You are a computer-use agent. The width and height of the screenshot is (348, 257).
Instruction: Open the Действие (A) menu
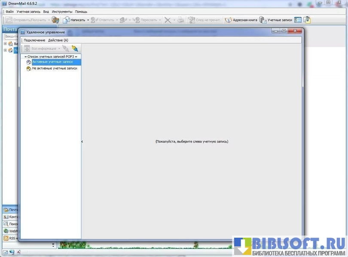click(x=58, y=40)
